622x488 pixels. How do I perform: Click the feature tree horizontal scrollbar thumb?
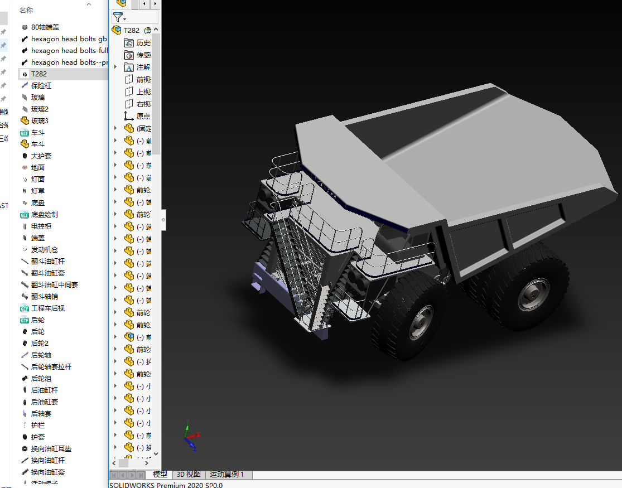click(x=123, y=463)
